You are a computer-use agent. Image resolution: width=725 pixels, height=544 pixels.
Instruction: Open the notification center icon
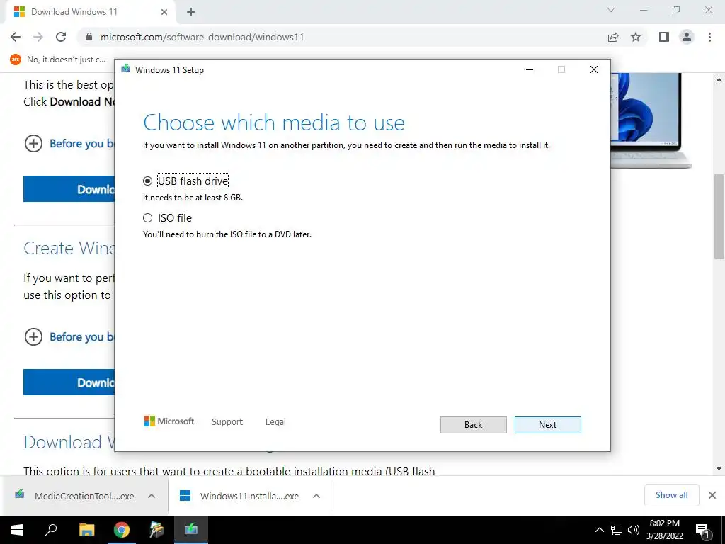click(x=703, y=531)
